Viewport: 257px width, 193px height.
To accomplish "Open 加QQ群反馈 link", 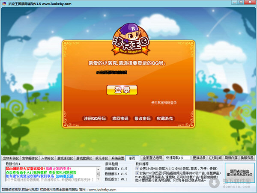I will coord(65,176).
